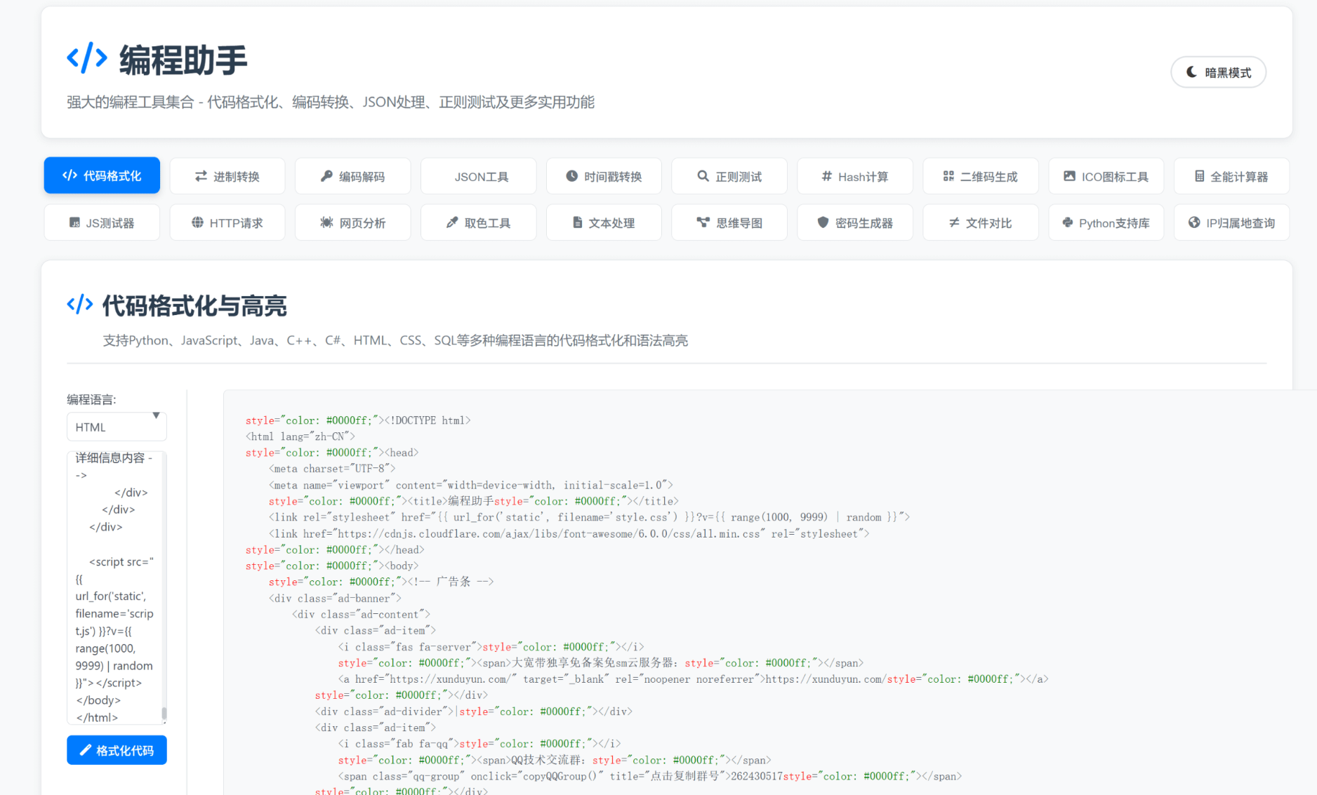Click the hash icon on Hash计算

[826, 176]
